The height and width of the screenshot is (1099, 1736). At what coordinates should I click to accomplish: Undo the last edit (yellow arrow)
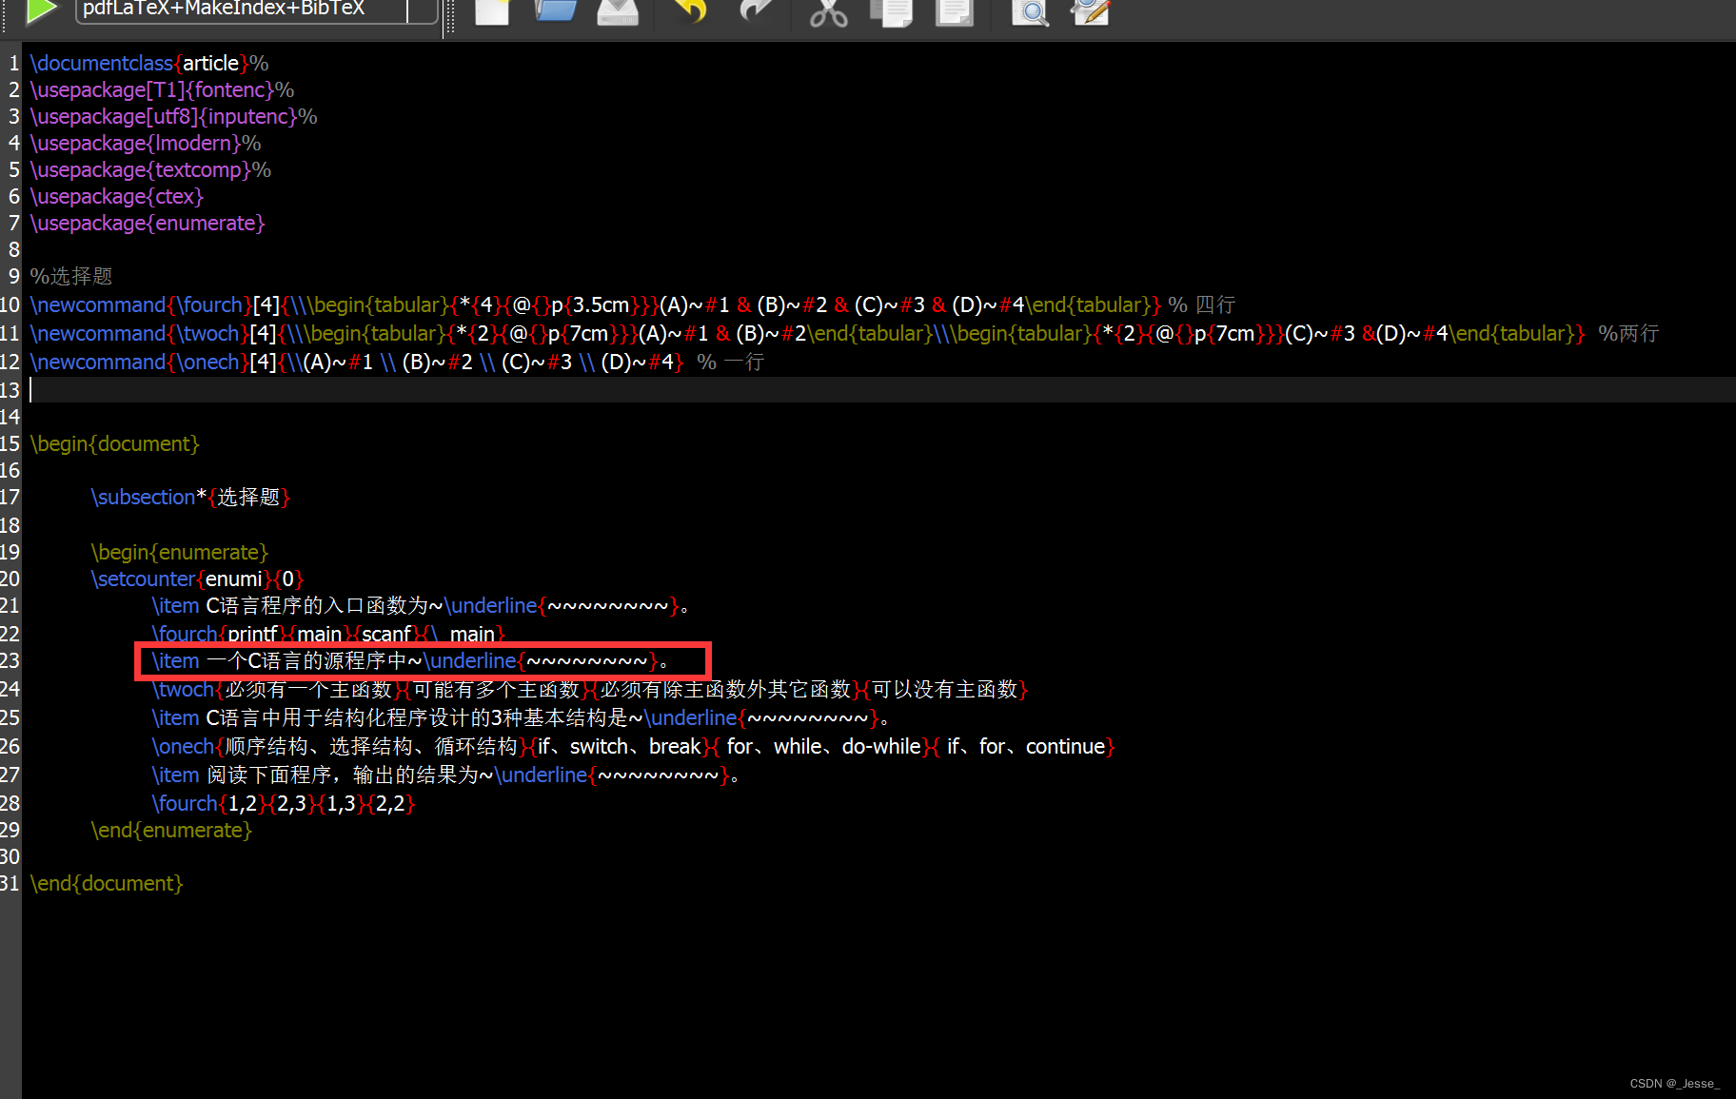690,11
